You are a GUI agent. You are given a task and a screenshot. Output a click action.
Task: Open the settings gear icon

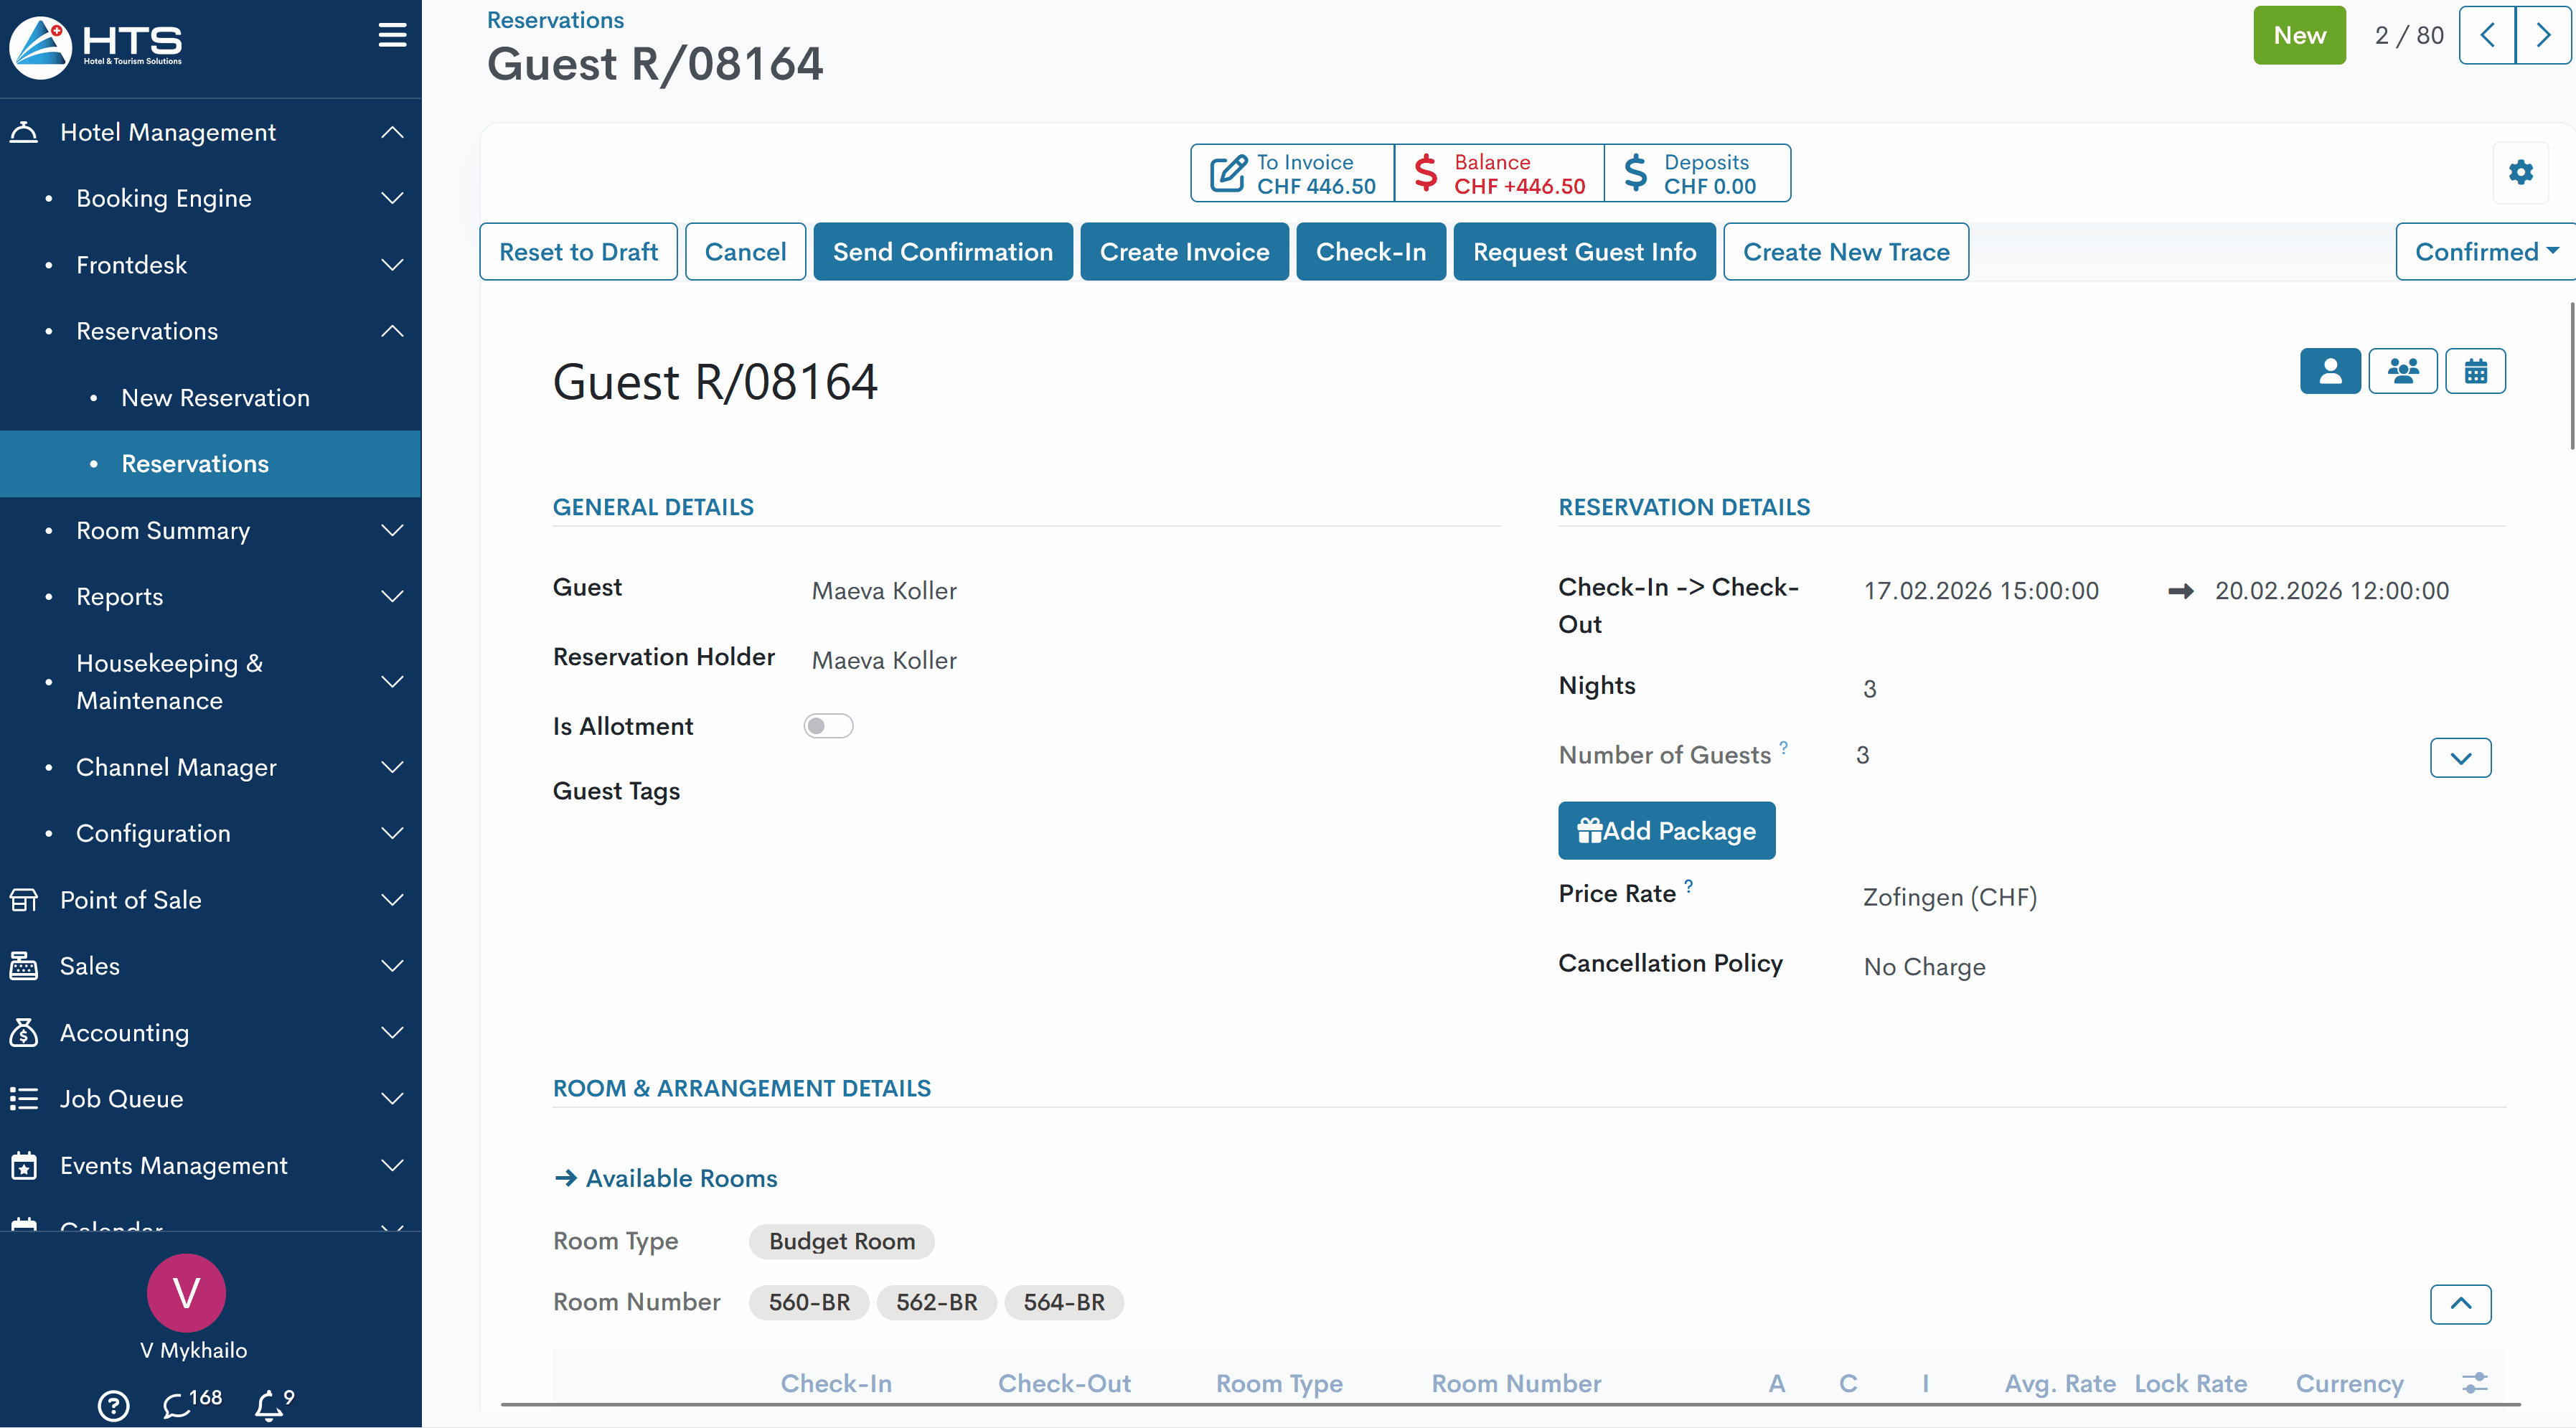click(x=2520, y=172)
